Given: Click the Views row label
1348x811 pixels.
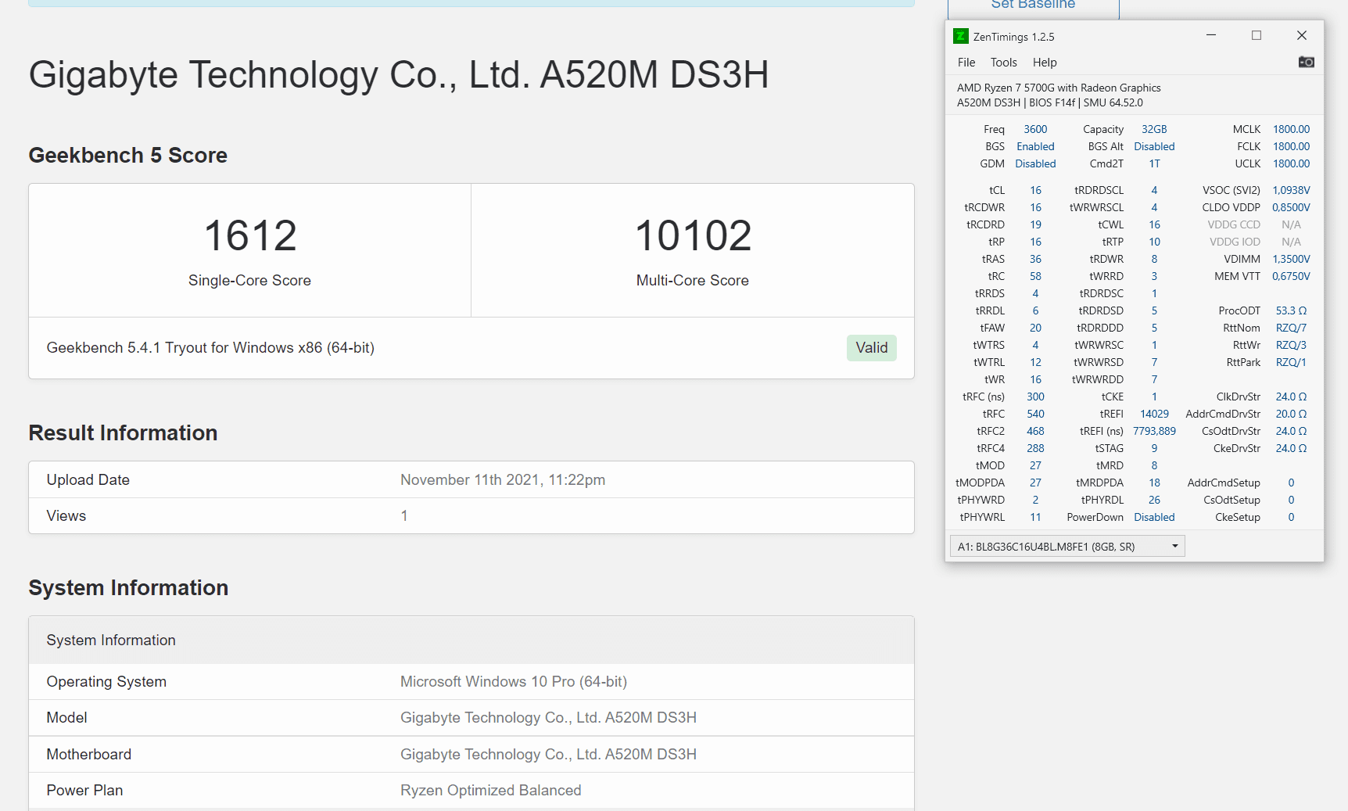Looking at the screenshot, I should pyautogui.click(x=66, y=516).
